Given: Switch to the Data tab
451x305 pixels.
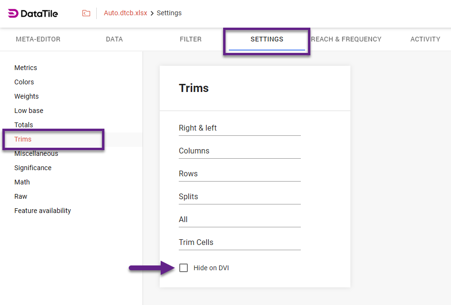Looking at the screenshot, I should click(x=114, y=40).
